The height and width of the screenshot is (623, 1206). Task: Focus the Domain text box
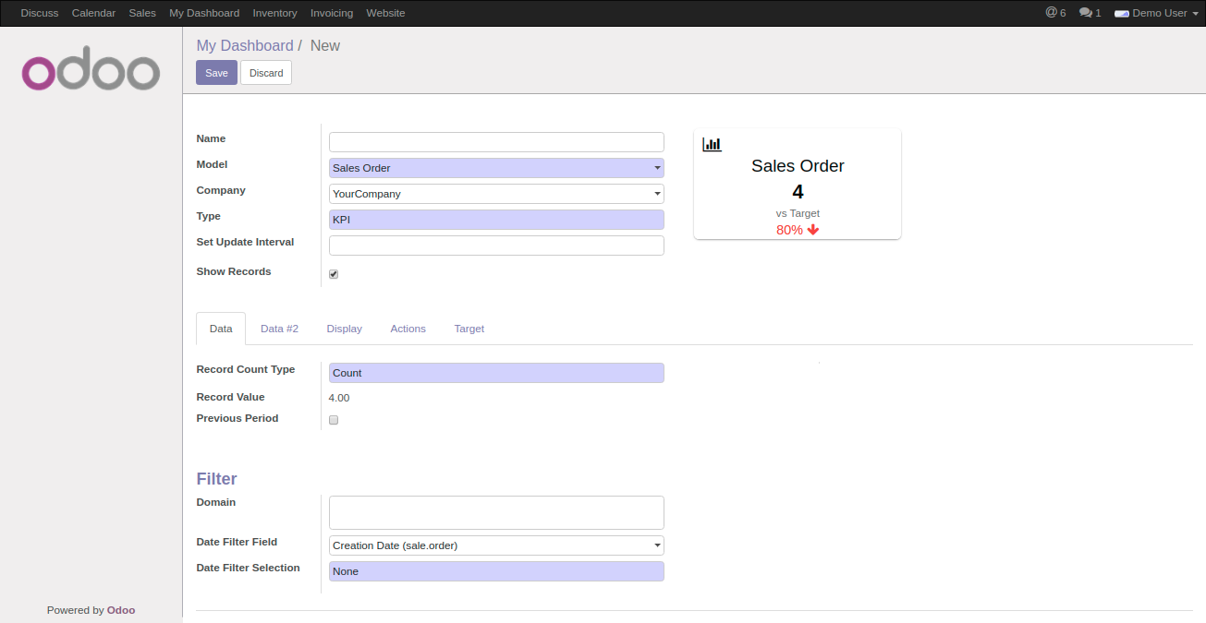[496, 512]
